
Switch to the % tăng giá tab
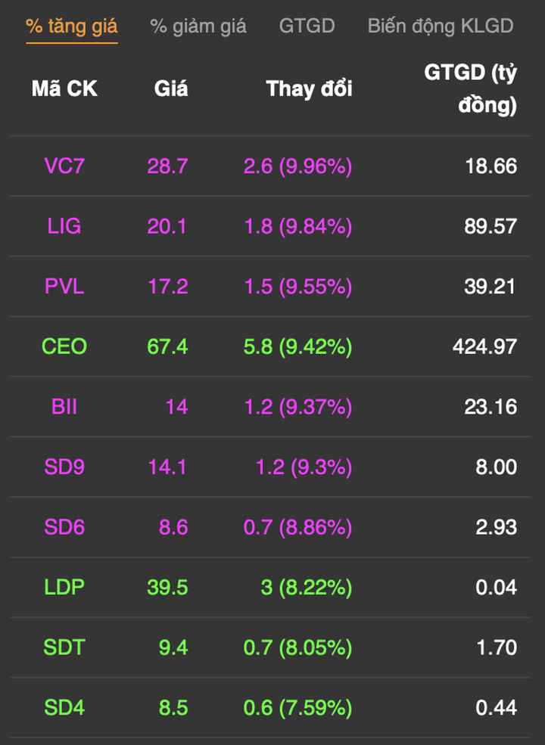[72, 26]
